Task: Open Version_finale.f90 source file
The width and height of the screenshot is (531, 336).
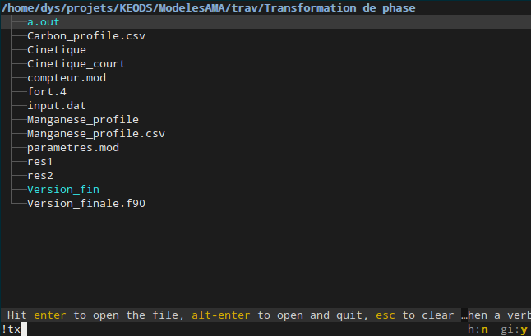Action: tap(86, 204)
